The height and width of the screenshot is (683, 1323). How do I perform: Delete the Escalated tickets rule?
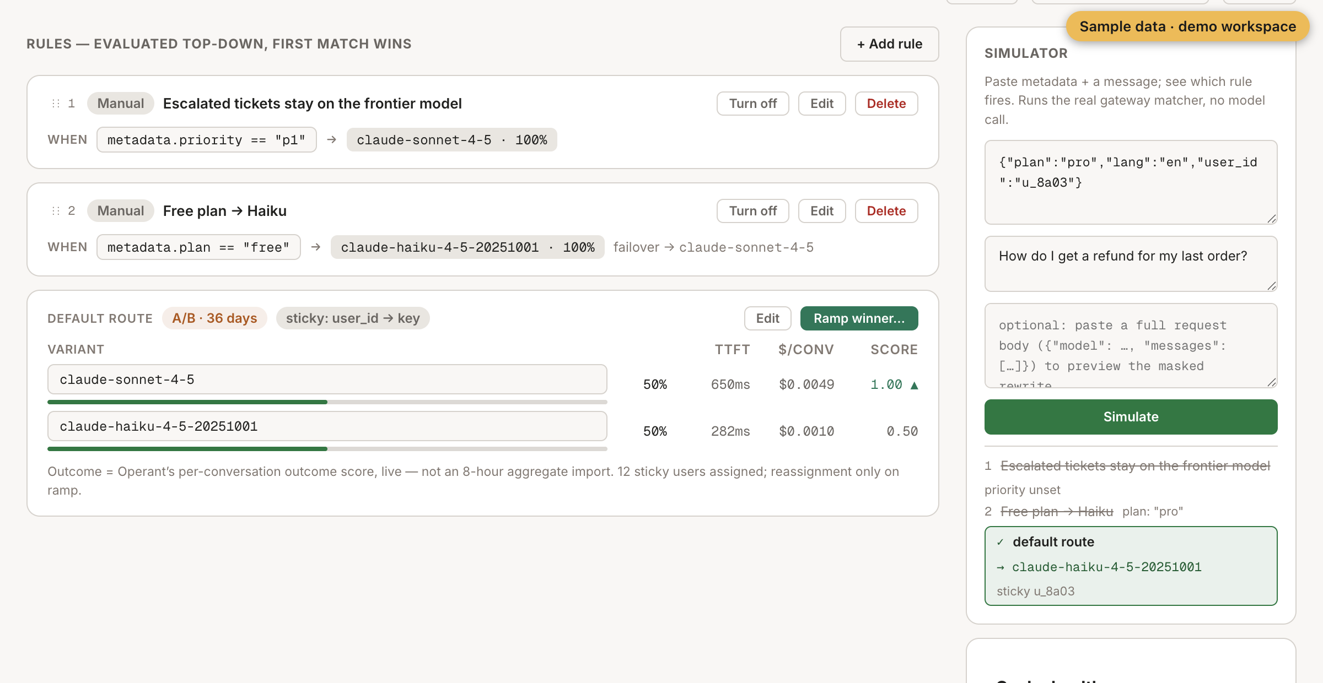pyautogui.click(x=886, y=104)
